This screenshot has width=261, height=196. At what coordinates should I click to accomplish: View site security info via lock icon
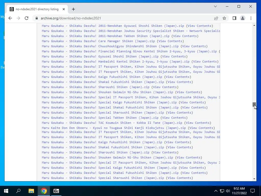[x=37, y=18]
